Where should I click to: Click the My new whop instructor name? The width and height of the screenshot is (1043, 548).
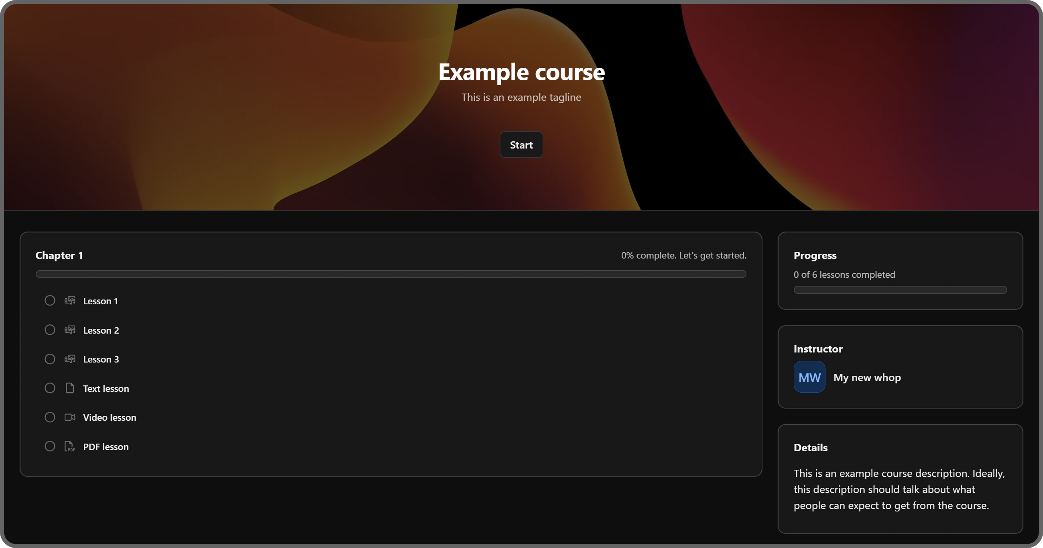867,377
